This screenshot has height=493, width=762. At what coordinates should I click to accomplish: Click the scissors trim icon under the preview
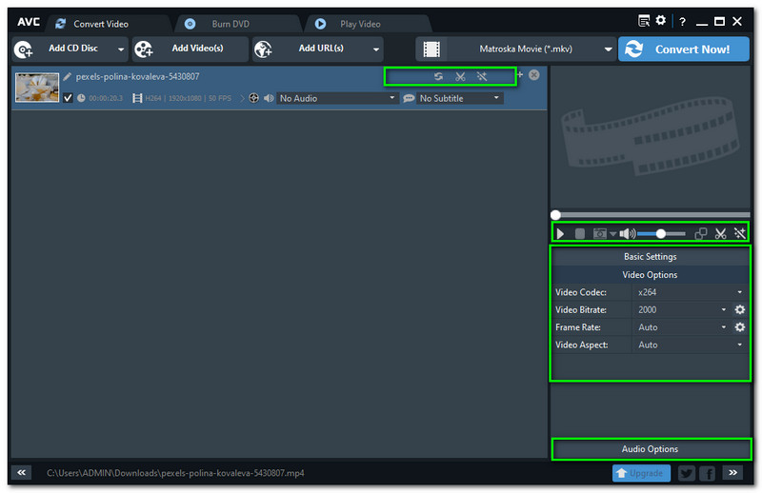[x=721, y=233]
